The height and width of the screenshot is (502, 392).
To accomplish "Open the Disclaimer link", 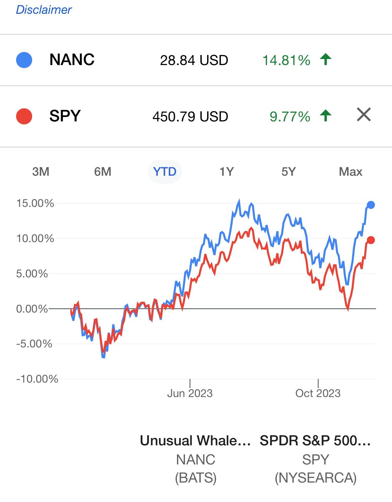I will [x=44, y=10].
